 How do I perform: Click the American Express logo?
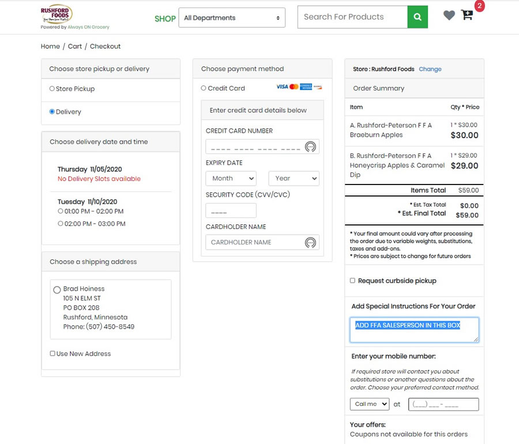(x=306, y=86)
